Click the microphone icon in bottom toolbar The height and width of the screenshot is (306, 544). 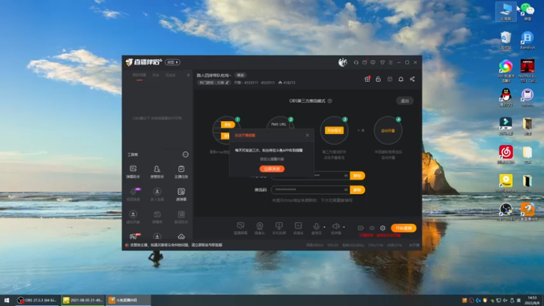[316, 226]
